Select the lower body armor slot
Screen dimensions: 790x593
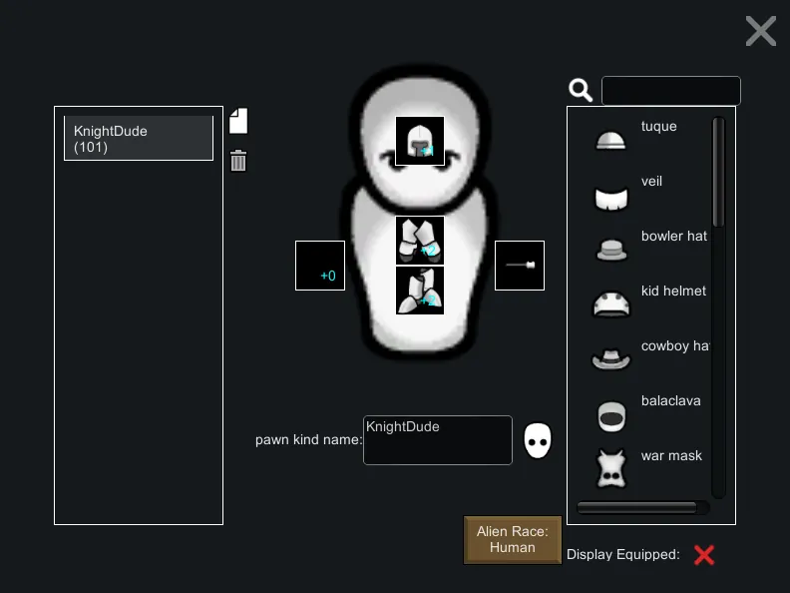tap(420, 291)
